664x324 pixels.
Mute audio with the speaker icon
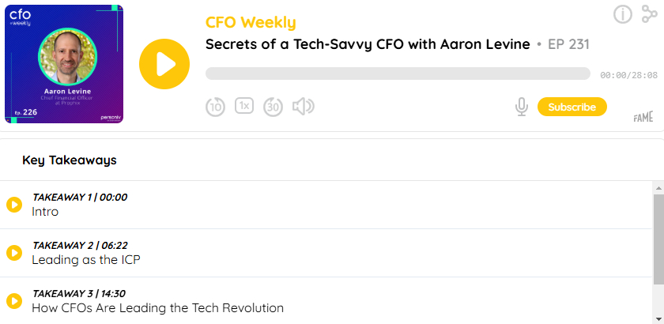point(304,107)
